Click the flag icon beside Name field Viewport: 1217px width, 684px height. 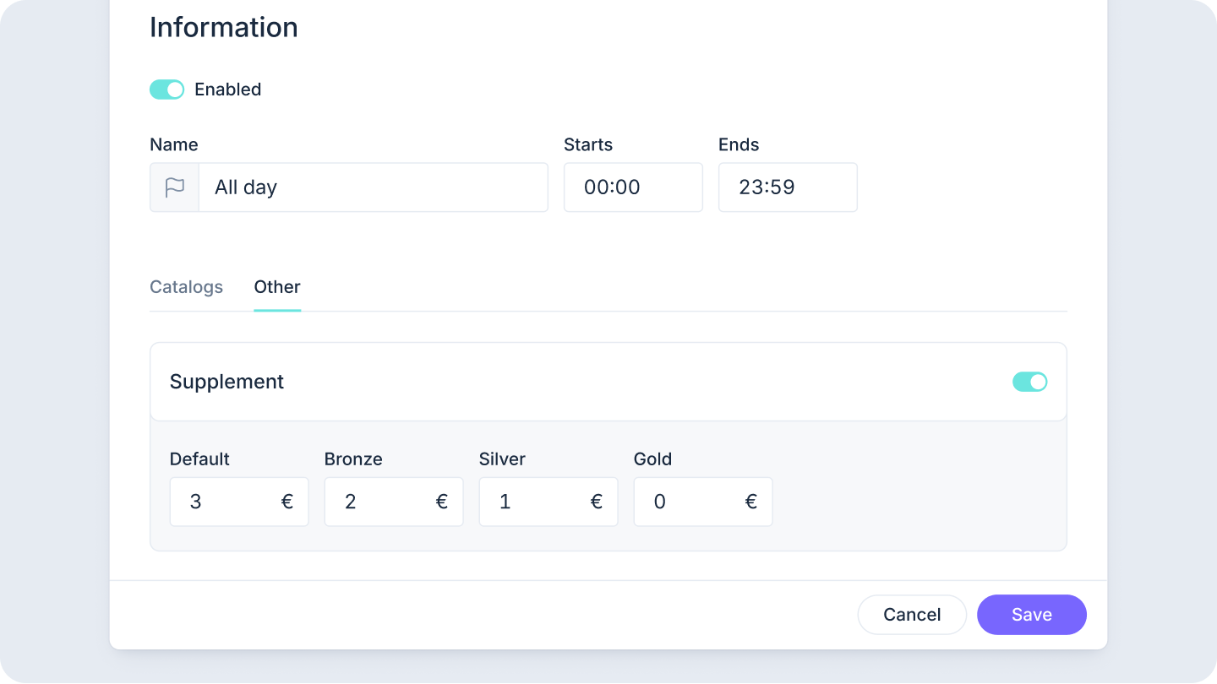(174, 187)
